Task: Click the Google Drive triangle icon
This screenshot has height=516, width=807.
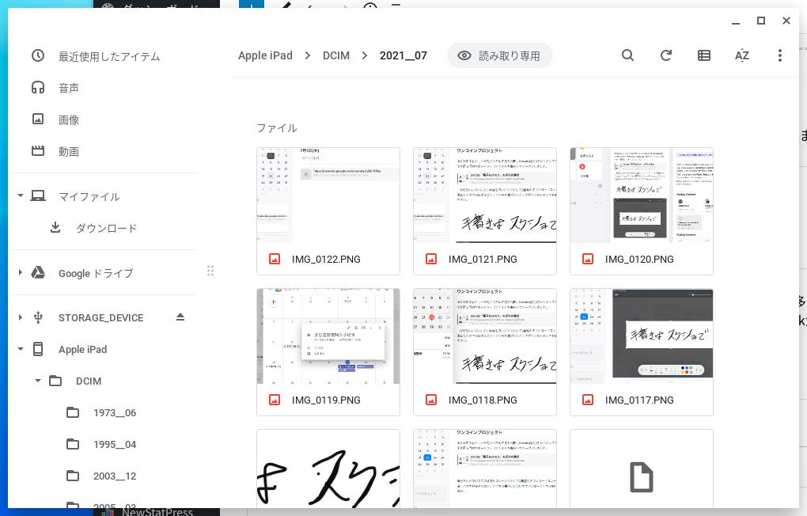Action: [x=38, y=272]
